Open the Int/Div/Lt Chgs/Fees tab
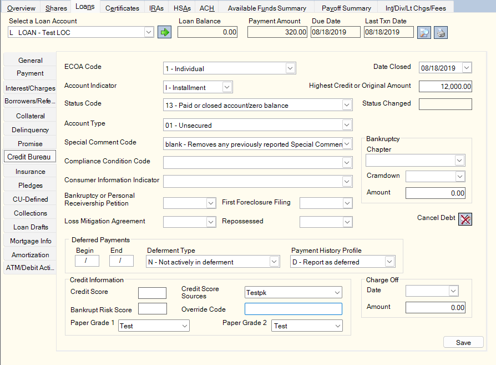This screenshot has height=365, width=496. tap(416, 8)
